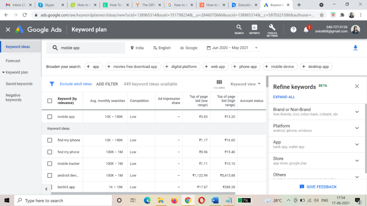Collapse the side navigation arrow
Image resolution: width=367 pixels, height=206 pixels.
point(46,189)
